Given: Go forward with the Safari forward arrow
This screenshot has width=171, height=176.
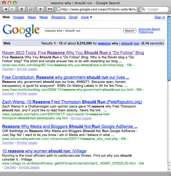Looking at the screenshot, I should pyautogui.click(x=12, y=9).
